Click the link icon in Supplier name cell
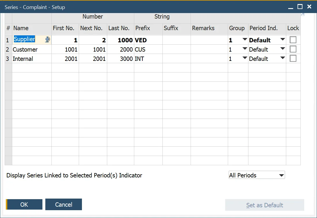The image size is (317, 218). click(x=48, y=40)
